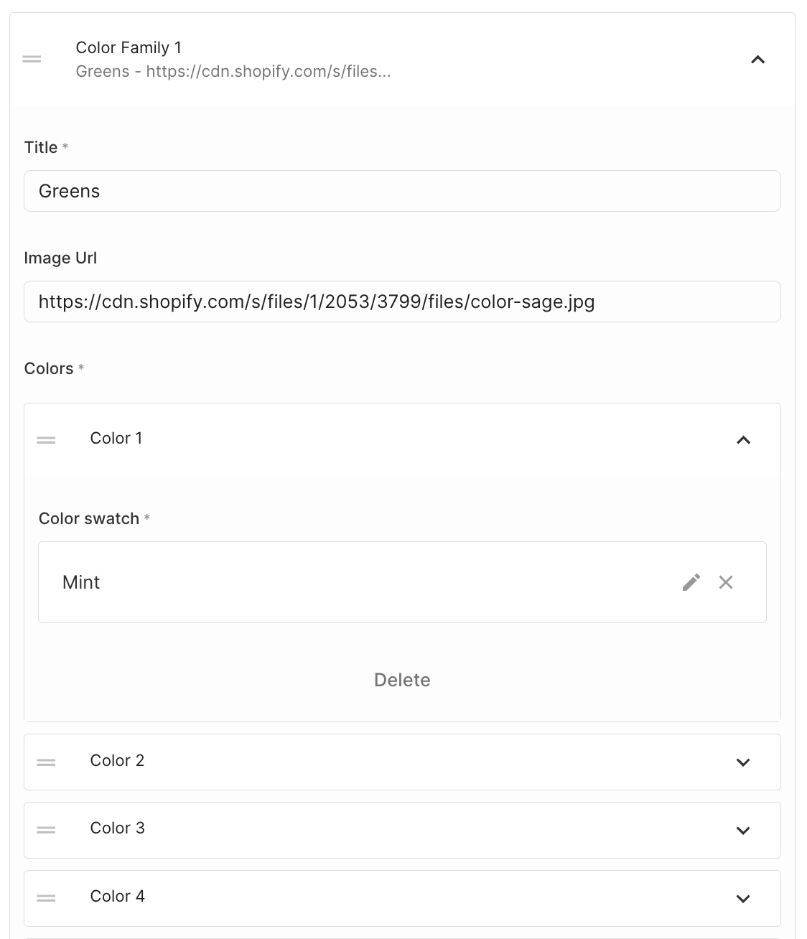Remove Mint swatch with the X icon
The height and width of the screenshot is (939, 807).
[726, 582]
